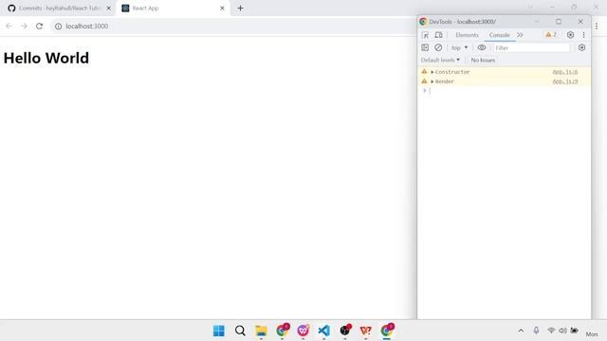The height and width of the screenshot is (341, 607).
Task: Focus the console Filter input
Action: 531,48
